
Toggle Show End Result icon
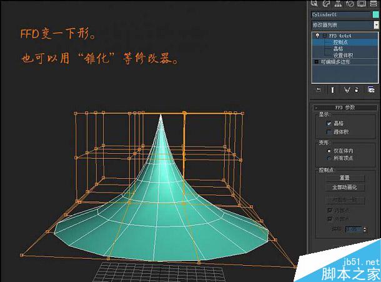(x=332, y=90)
